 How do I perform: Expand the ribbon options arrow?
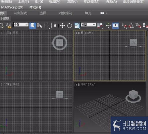coord(107,13)
